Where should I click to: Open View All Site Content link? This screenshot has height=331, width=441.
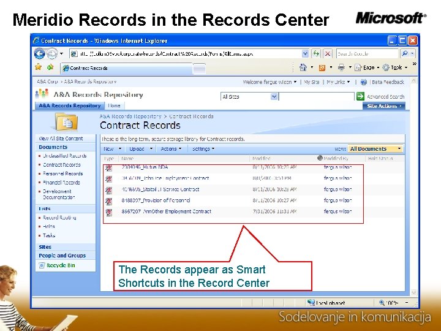click(x=61, y=139)
